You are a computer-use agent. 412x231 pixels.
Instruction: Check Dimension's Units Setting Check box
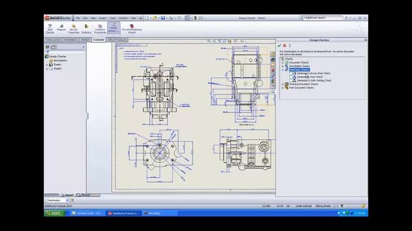pos(291,81)
